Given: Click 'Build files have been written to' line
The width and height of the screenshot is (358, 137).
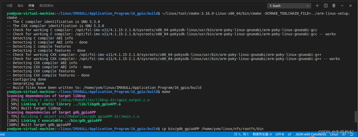Looking at the screenshot, I should [x=104, y=88].
